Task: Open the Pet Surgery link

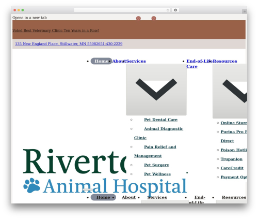Action: [156, 165]
